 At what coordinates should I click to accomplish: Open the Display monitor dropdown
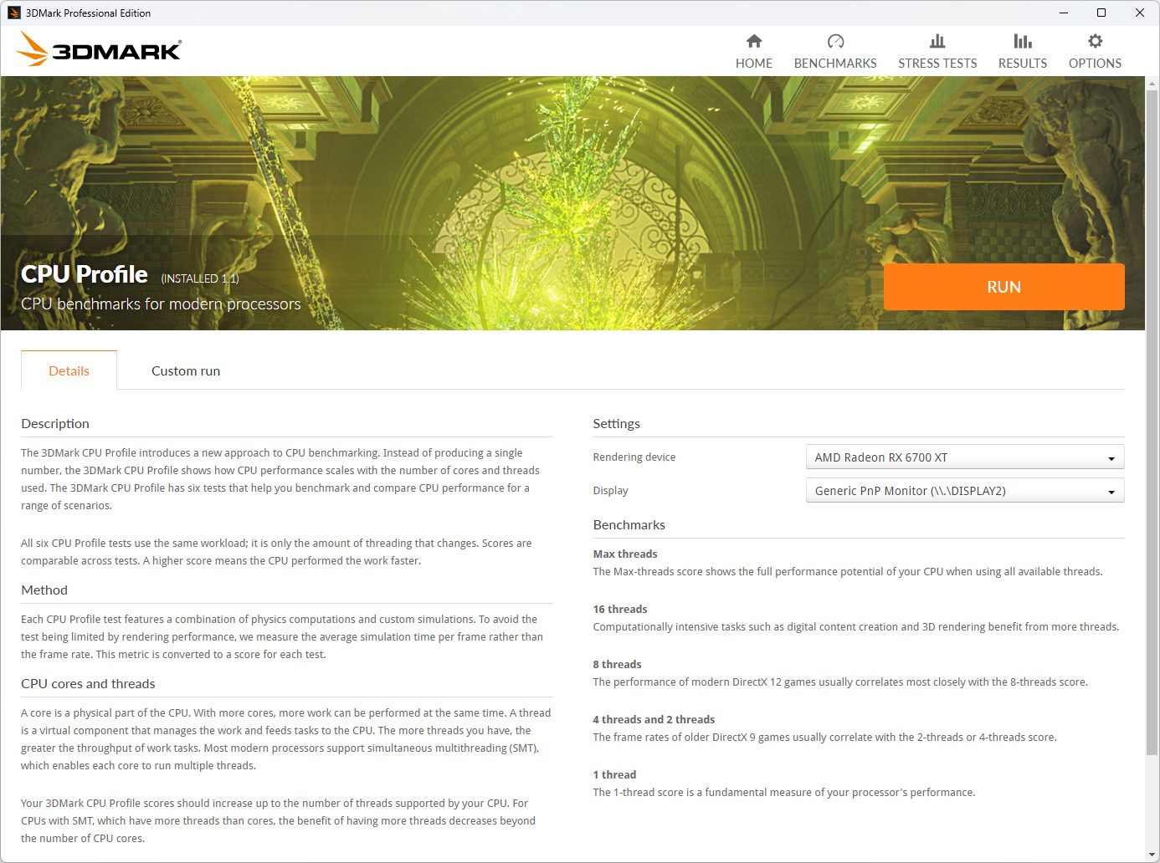tap(964, 491)
